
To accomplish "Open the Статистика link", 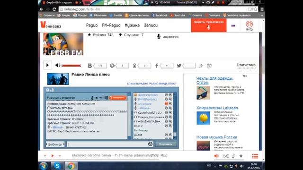I will 246,65.
